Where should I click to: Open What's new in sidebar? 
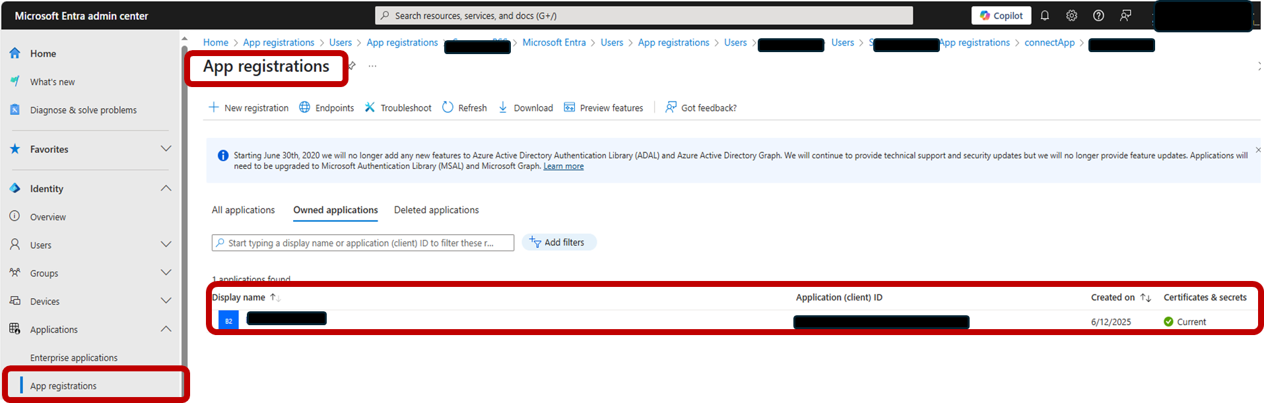(x=52, y=82)
